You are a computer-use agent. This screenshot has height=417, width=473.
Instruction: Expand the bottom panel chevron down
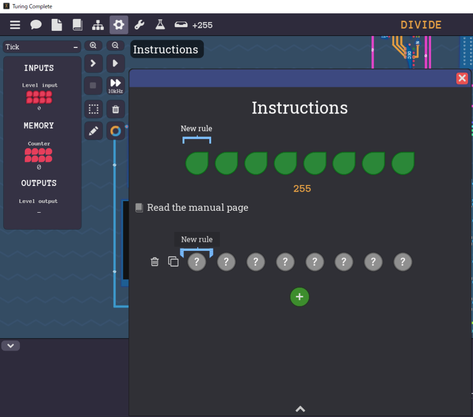(11, 346)
